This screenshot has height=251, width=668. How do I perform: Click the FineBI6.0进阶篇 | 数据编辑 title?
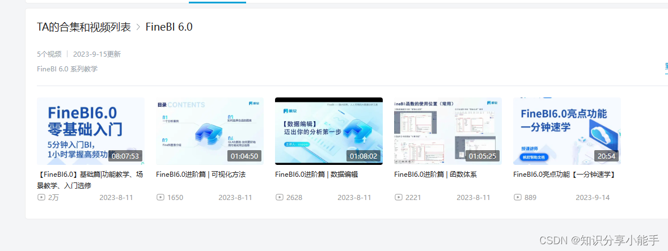[316, 175]
